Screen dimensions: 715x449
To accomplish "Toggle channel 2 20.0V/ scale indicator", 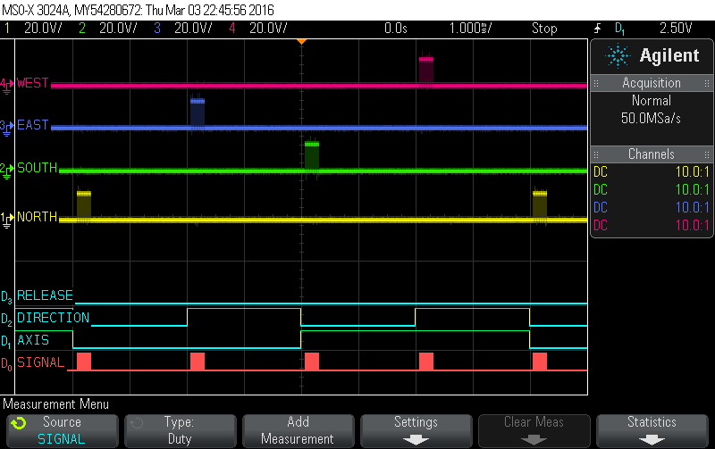I will coord(113,29).
